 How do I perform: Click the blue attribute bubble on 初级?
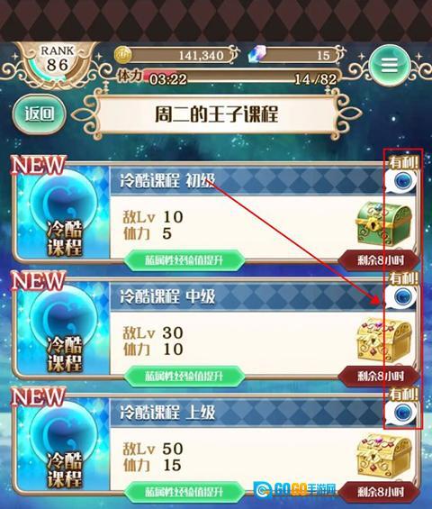pyautogui.click(x=401, y=181)
